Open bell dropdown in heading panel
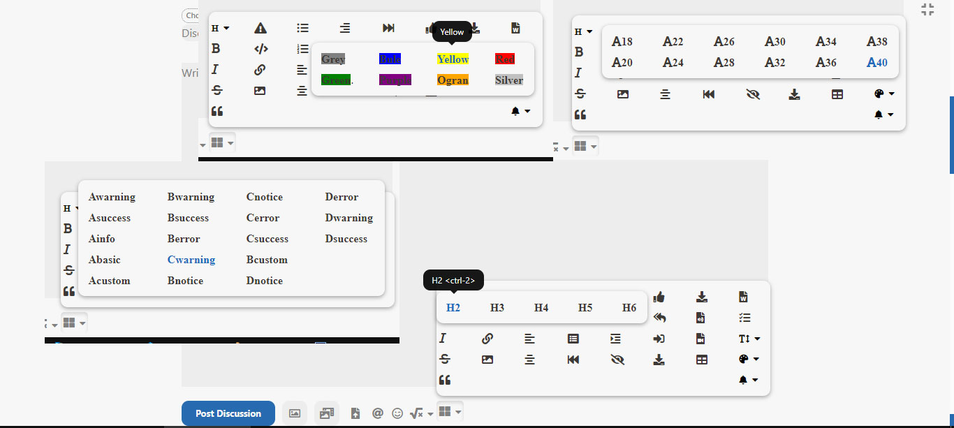The height and width of the screenshot is (428, 954). point(749,380)
